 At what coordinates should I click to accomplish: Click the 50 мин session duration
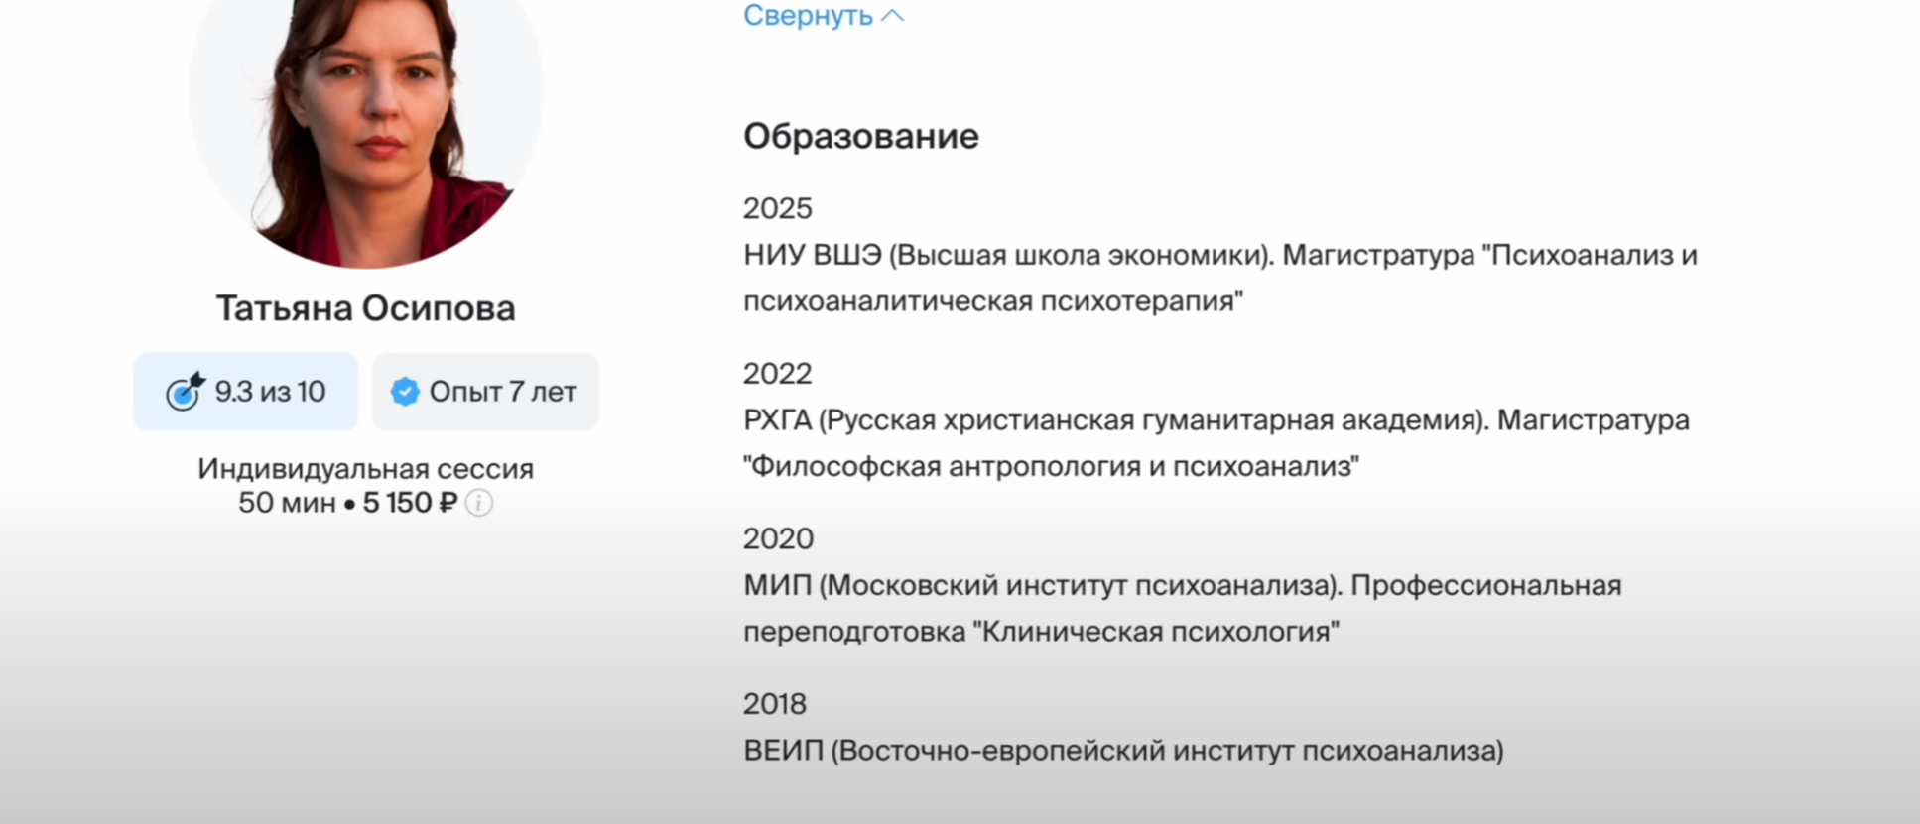(x=286, y=504)
